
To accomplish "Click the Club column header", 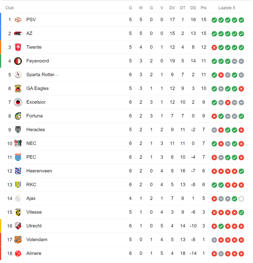I will tap(10, 8).
